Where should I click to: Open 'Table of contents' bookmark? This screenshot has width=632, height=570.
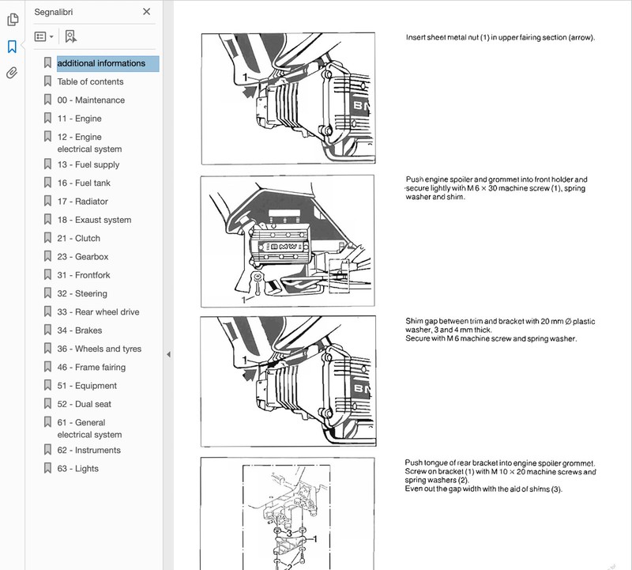click(x=90, y=82)
